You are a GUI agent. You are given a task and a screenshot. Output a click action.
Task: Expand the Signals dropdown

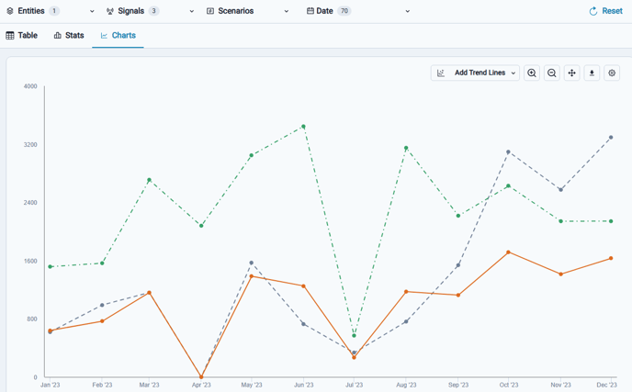(191, 12)
